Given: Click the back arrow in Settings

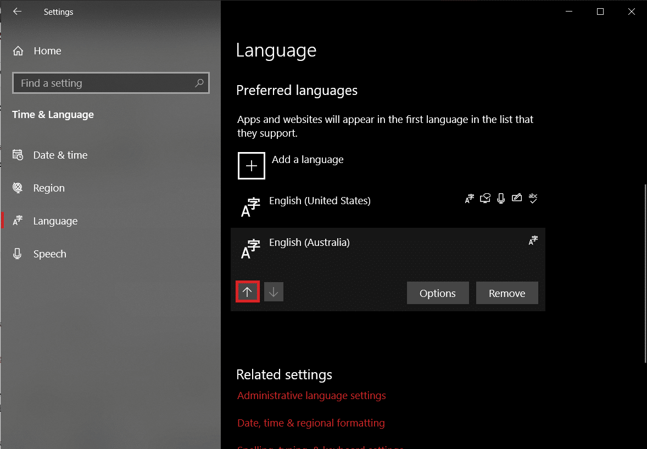Looking at the screenshot, I should pyautogui.click(x=18, y=12).
